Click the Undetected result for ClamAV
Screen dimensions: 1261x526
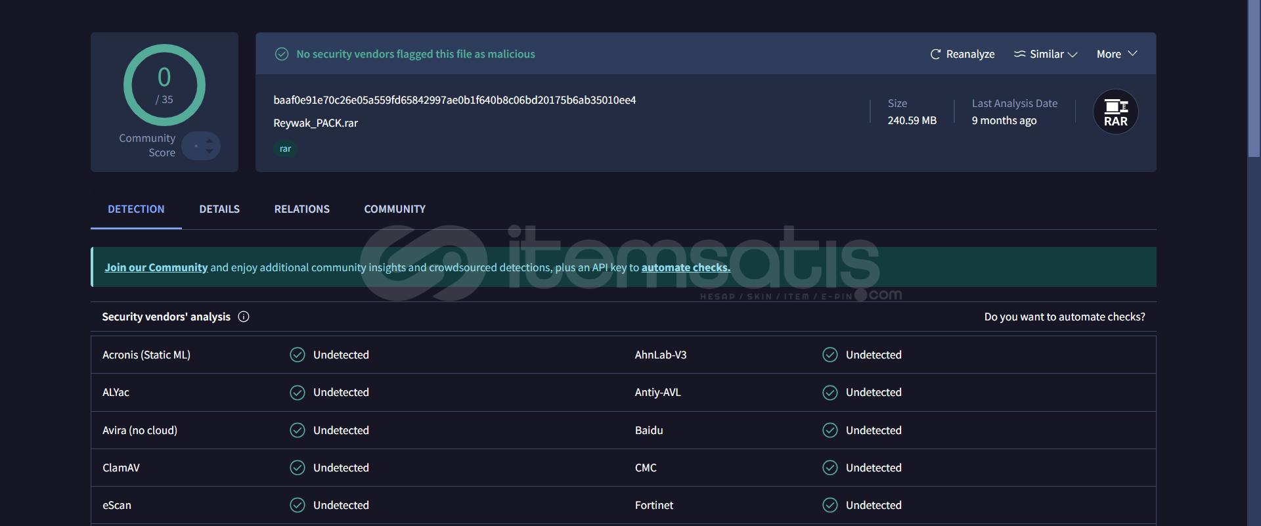pyautogui.click(x=341, y=468)
